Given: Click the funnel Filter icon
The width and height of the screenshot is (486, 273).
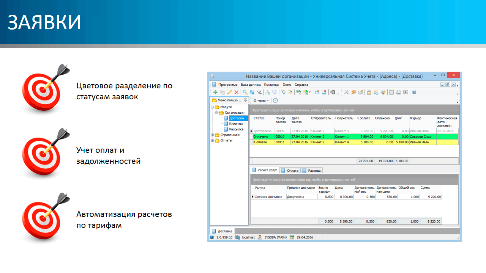Looking at the screenshot, I should point(259,92).
